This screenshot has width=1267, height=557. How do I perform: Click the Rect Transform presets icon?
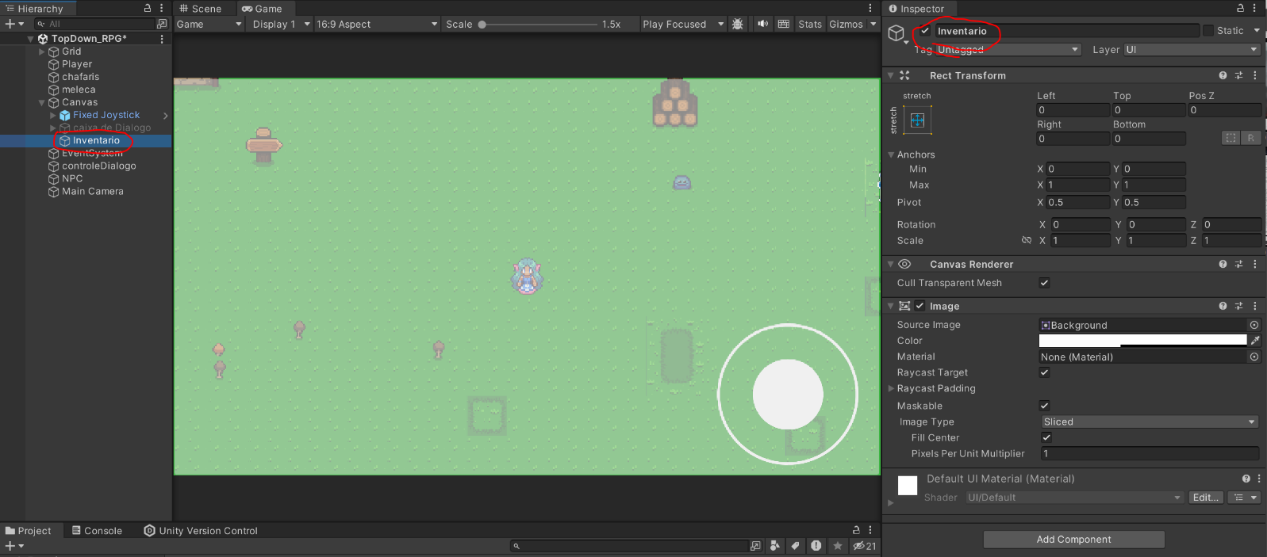pos(1238,75)
